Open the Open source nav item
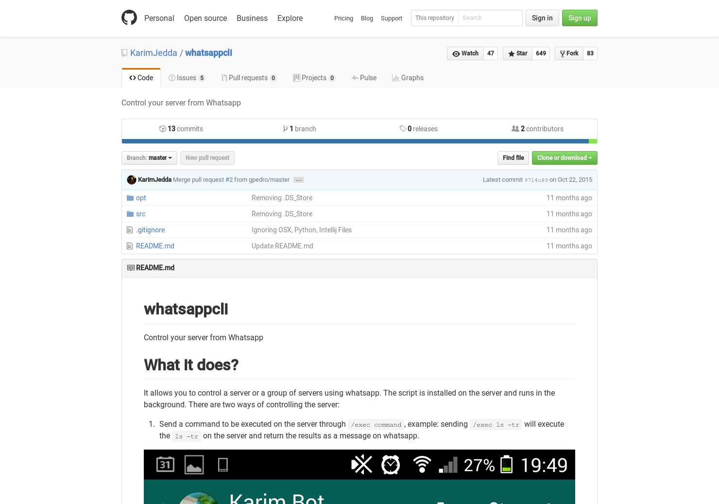 point(205,18)
